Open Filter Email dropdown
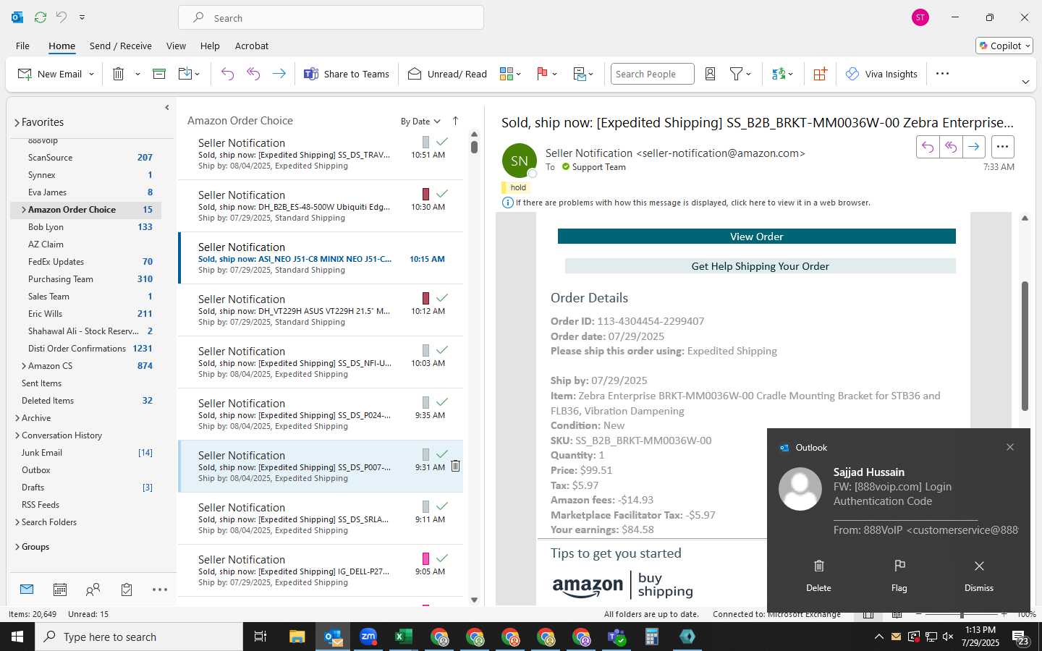The image size is (1042, 651). coord(740,74)
